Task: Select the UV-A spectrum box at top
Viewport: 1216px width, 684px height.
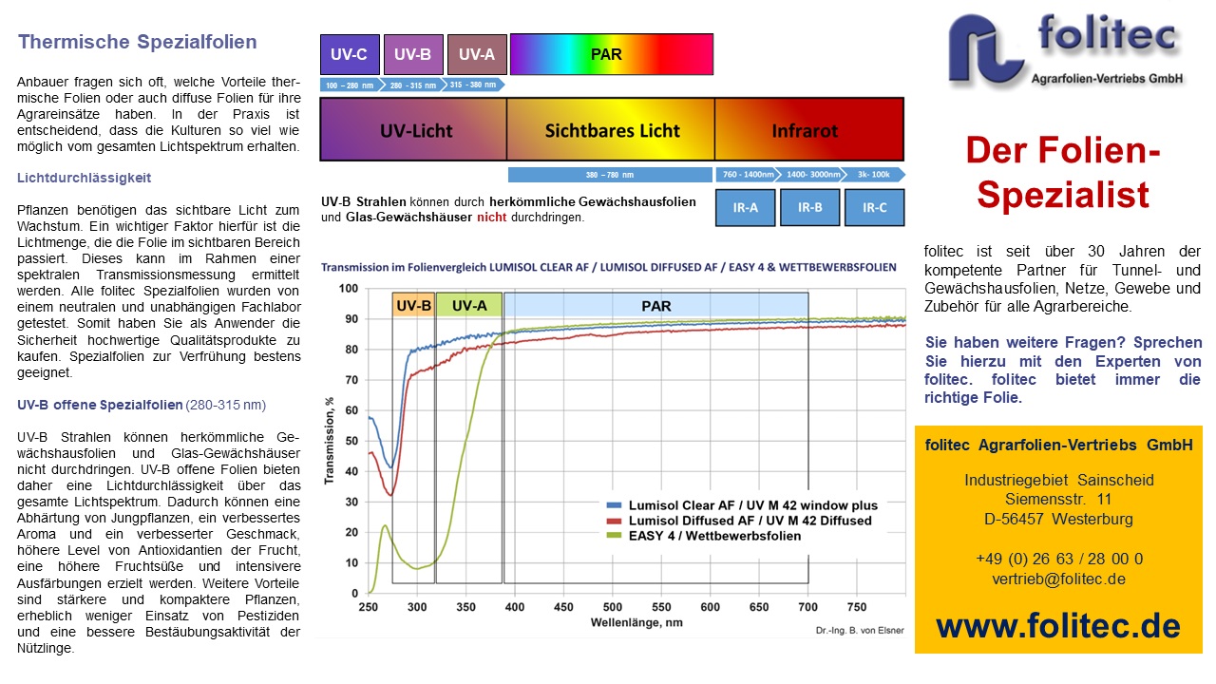Action: [477, 54]
